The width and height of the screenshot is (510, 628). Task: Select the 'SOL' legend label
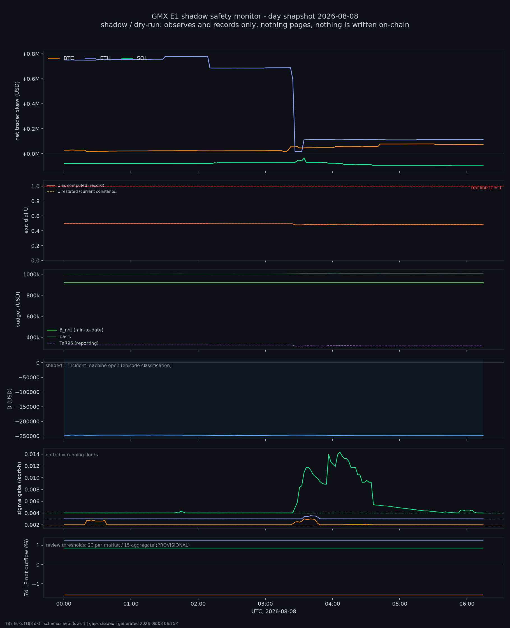coord(142,58)
